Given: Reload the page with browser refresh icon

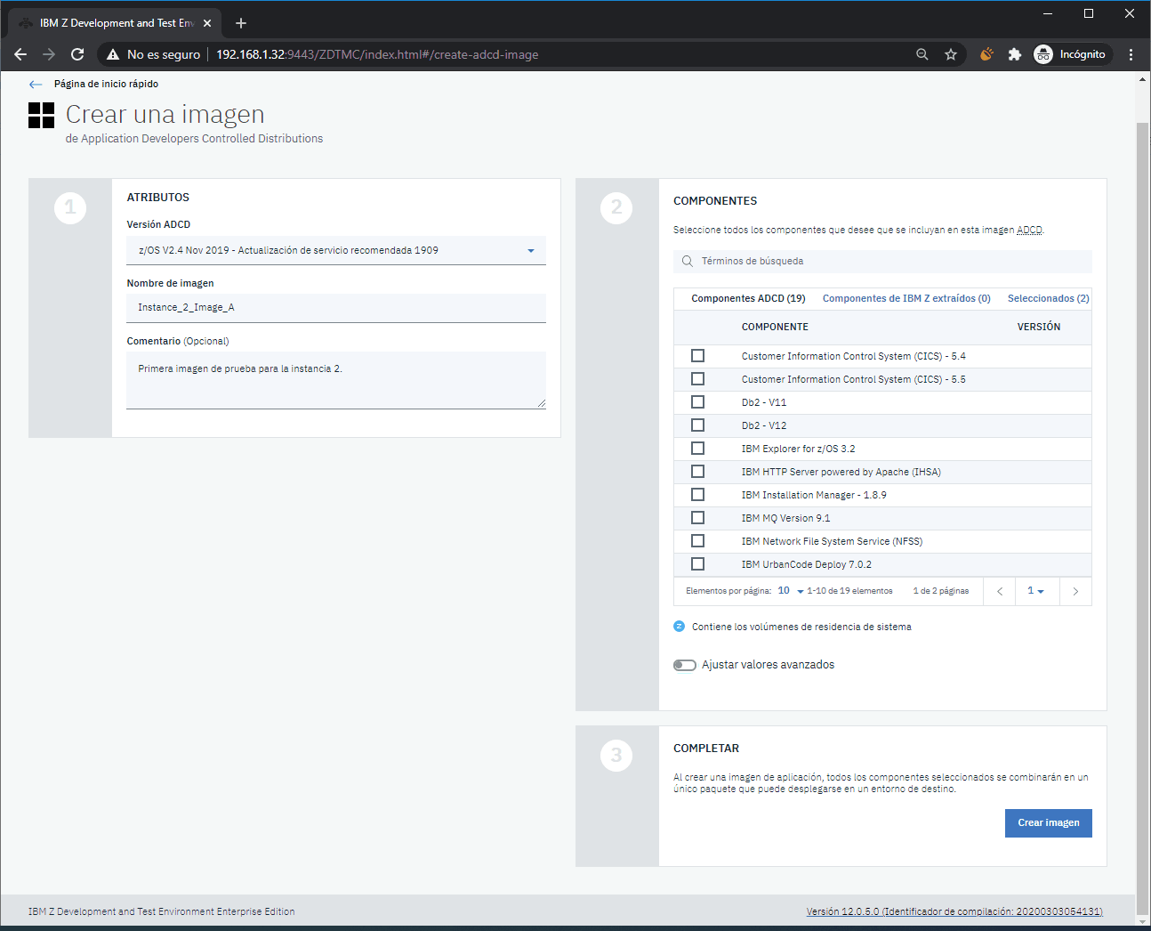Looking at the screenshot, I should pyautogui.click(x=77, y=54).
